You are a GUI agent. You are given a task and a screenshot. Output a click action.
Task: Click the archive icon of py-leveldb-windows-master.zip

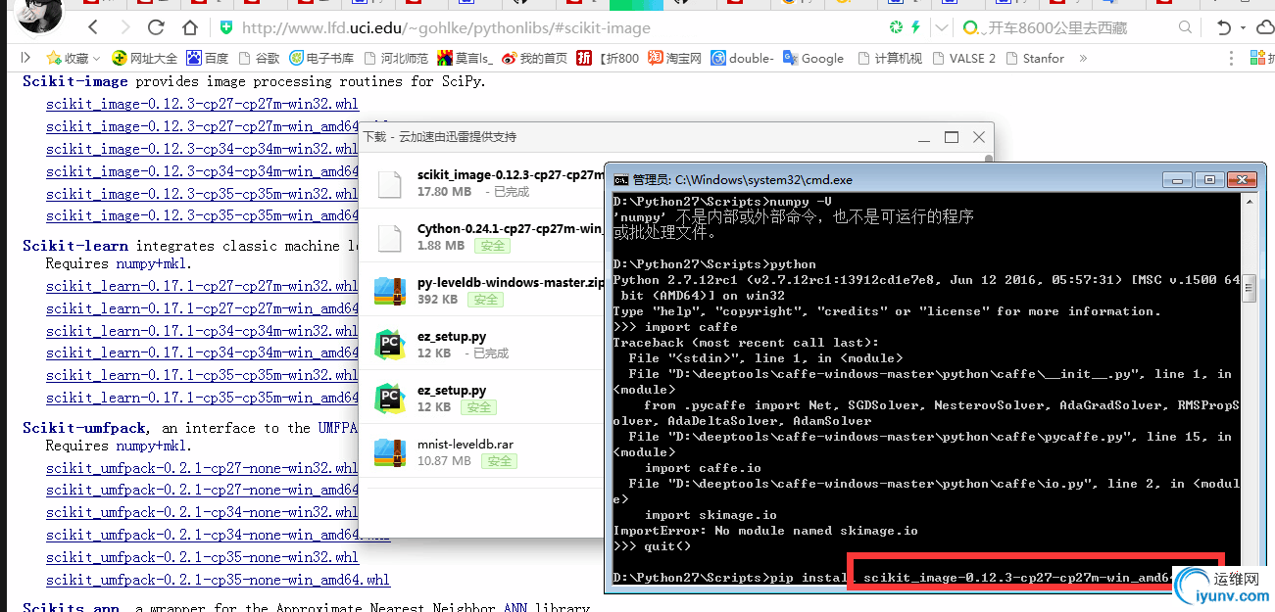[390, 291]
